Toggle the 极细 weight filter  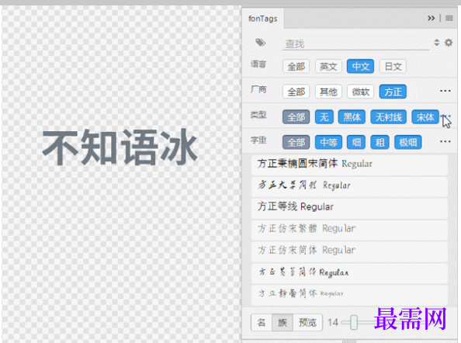point(408,142)
